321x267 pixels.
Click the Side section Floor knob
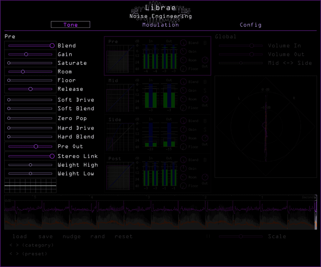[x=183, y=147]
